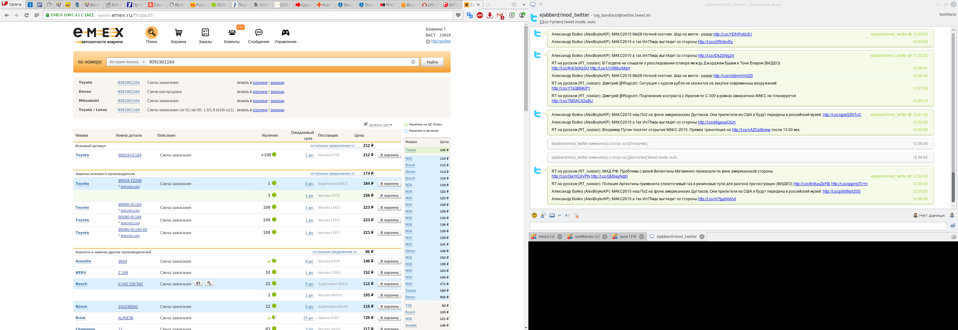This screenshot has height=330, width=958.
Task: Click the photo icon in Bosch 0 242 236 541 row
Action: click(198, 283)
